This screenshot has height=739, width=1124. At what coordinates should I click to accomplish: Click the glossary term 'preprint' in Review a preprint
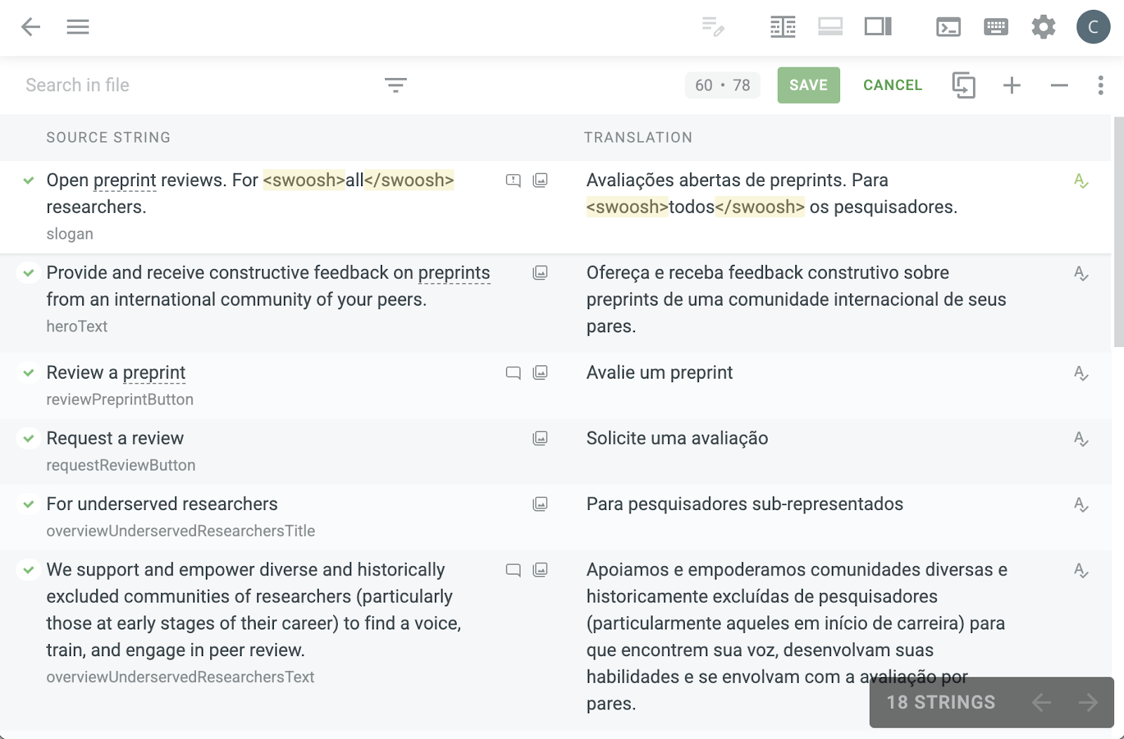point(154,373)
